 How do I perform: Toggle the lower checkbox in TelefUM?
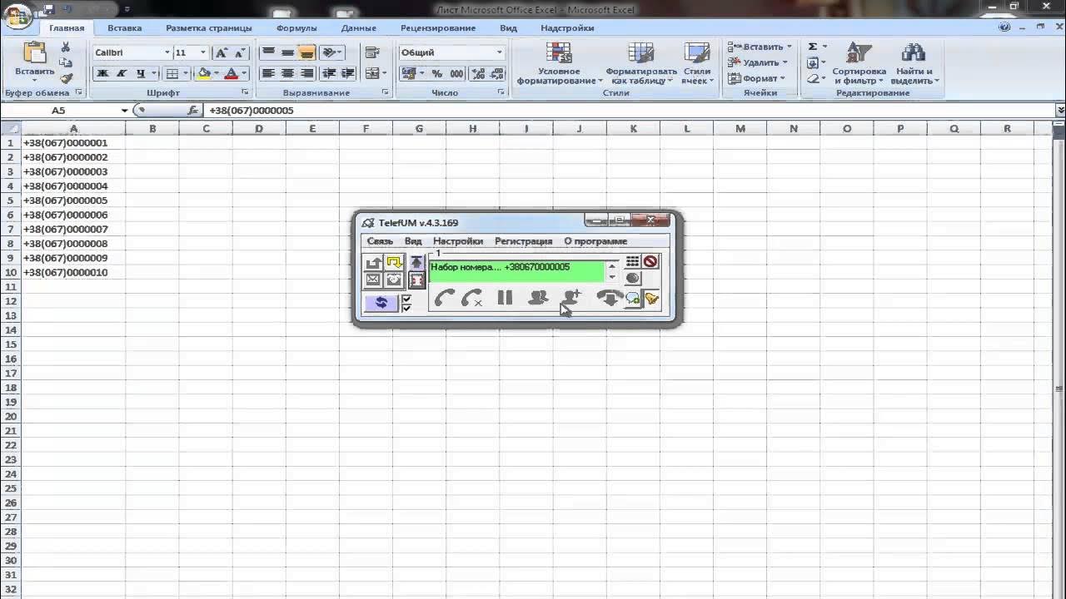click(x=406, y=308)
